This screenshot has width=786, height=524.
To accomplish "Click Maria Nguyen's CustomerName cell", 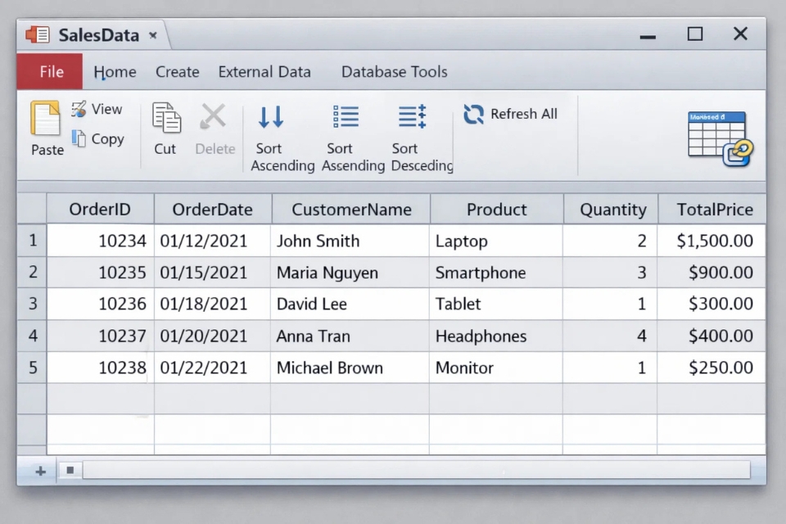I will click(350, 273).
